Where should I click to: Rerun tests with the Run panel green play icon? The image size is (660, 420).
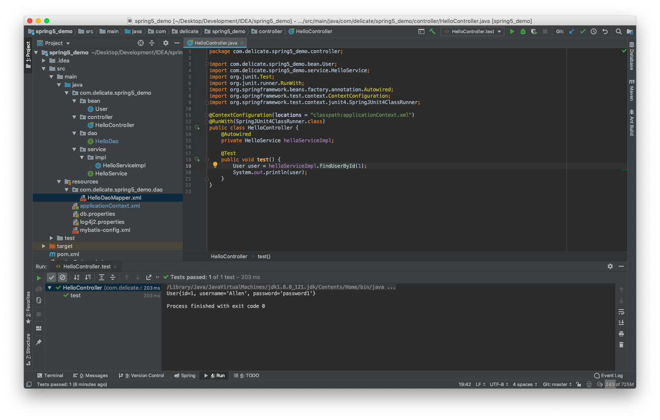point(39,278)
